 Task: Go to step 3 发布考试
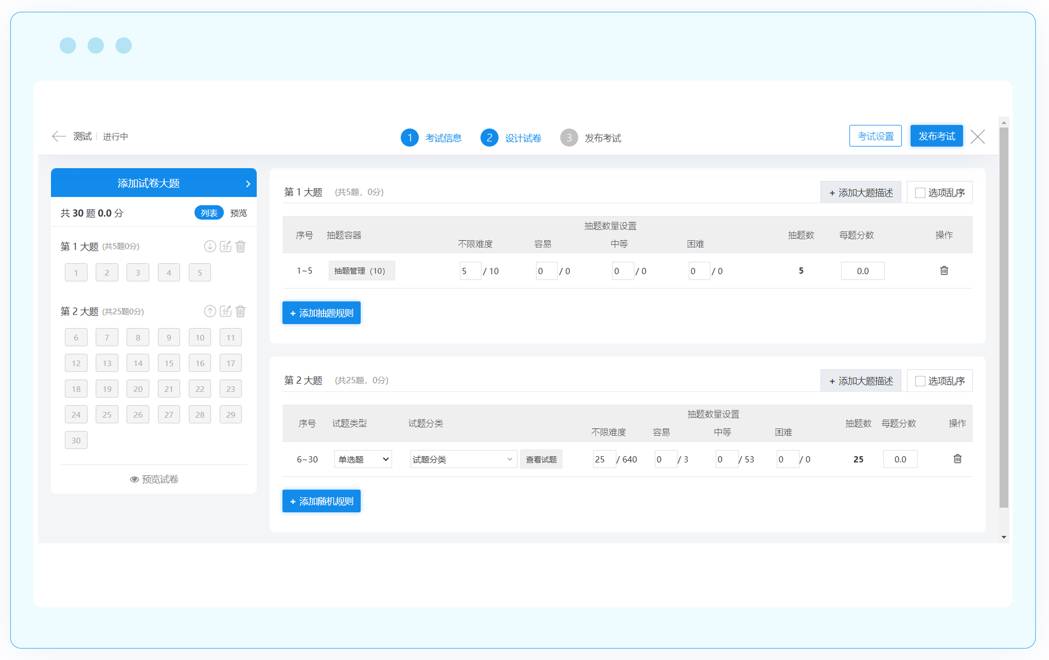pos(591,138)
